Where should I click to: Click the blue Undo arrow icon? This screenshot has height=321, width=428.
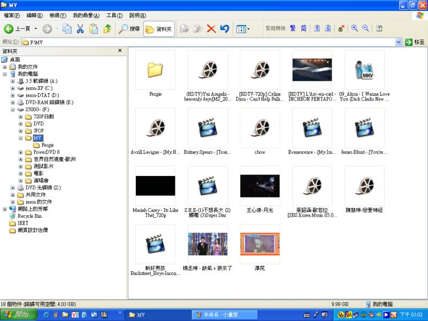click(225, 28)
